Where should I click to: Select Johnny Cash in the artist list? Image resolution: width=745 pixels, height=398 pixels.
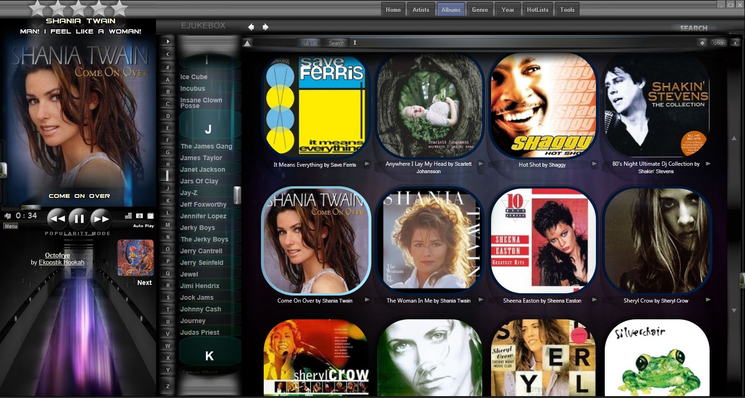click(201, 309)
